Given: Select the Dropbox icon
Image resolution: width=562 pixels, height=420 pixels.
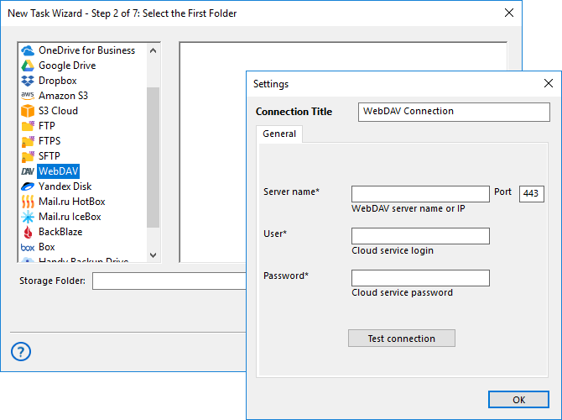Looking at the screenshot, I should 28,81.
